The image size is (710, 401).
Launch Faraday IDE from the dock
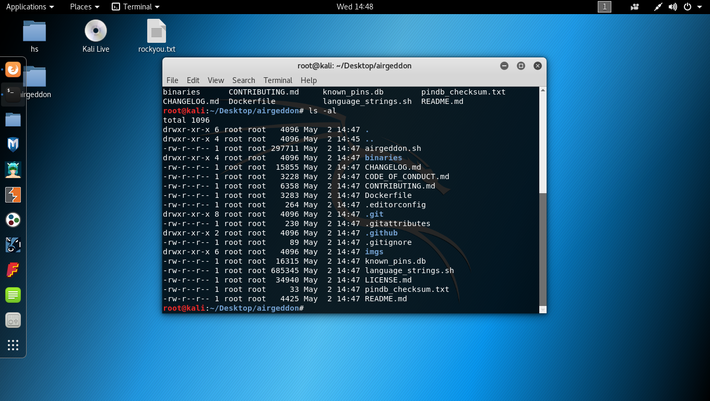click(13, 270)
